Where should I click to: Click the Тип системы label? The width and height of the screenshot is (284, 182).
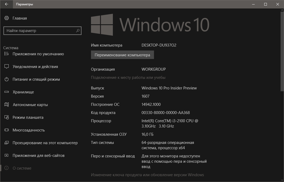point(102,143)
